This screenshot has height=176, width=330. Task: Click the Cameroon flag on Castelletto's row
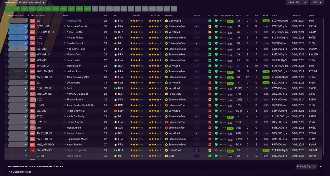[x=115, y=105]
